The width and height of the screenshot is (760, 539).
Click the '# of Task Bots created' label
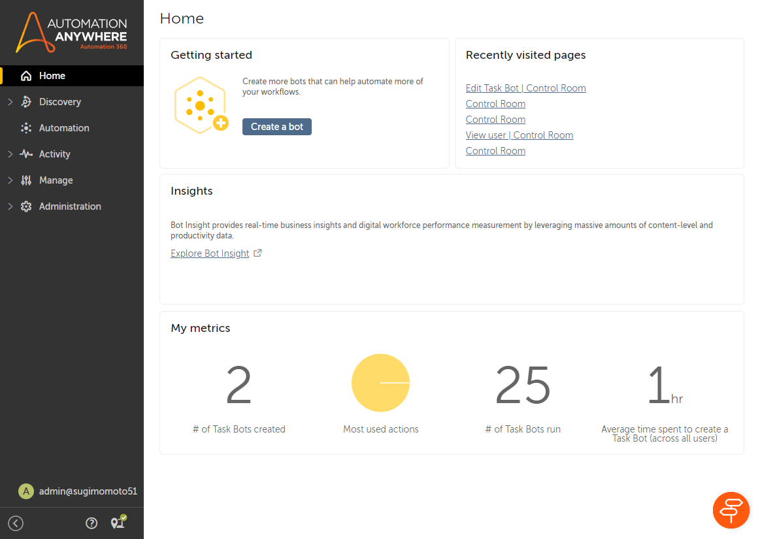tap(239, 429)
